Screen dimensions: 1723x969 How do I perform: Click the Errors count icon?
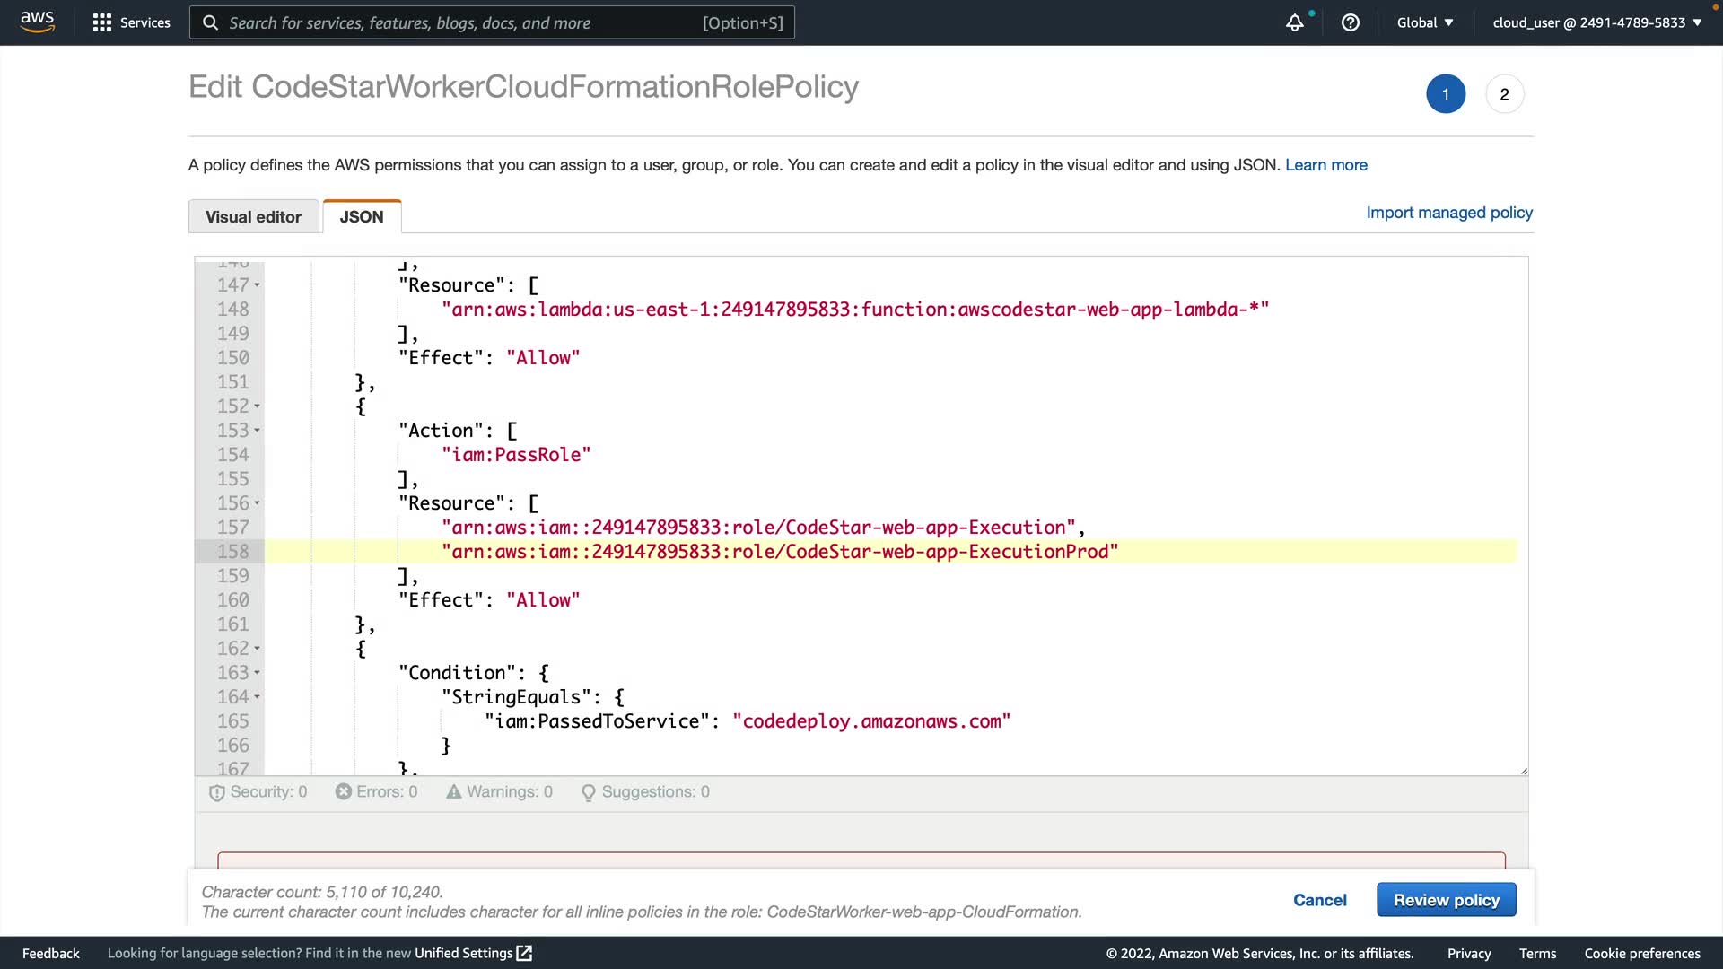coord(343,791)
